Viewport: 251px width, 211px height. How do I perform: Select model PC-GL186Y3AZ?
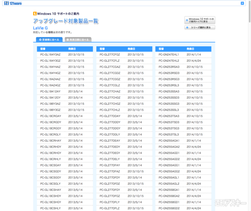click(x=50, y=104)
